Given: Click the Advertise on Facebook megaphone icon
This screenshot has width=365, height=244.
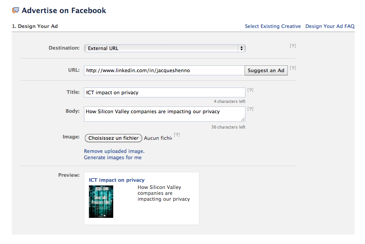Looking at the screenshot, I should pos(16,10).
